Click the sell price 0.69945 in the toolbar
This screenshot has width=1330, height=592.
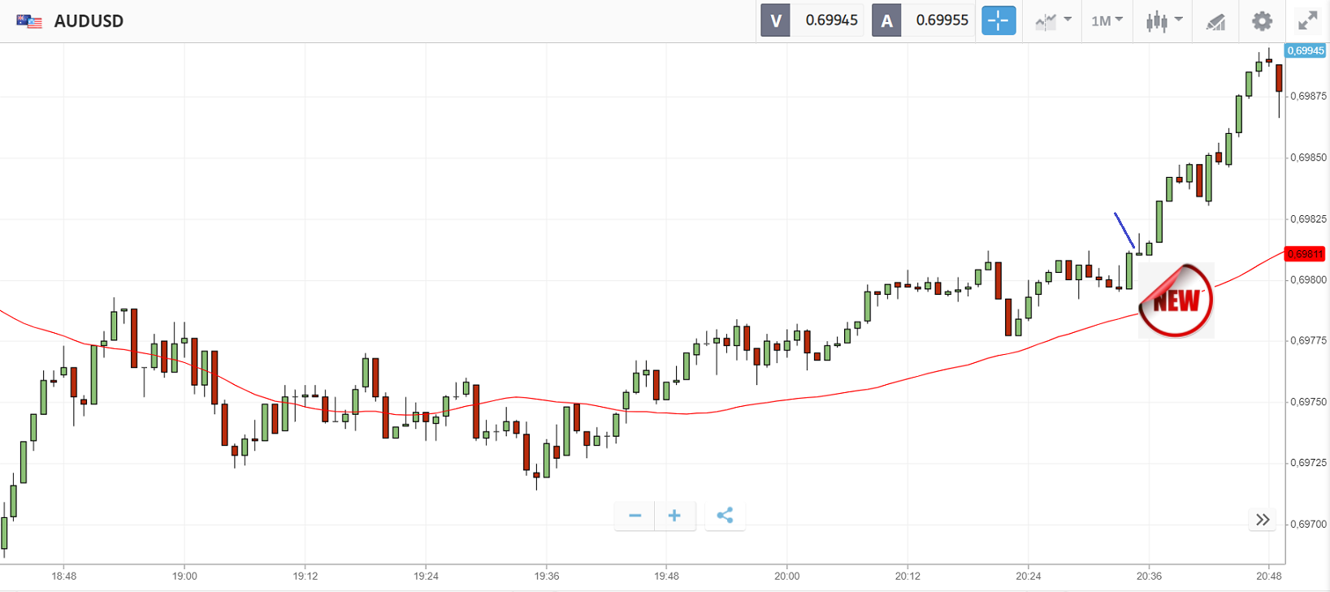click(x=831, y=20)
